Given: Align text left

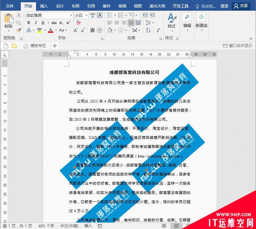Looking at the screenshot, I should [x=110, y=23].
